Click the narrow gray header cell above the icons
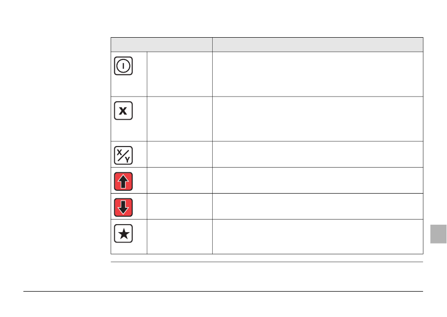The width and height of the screenshot is (447, 317). tap(162, 44)
